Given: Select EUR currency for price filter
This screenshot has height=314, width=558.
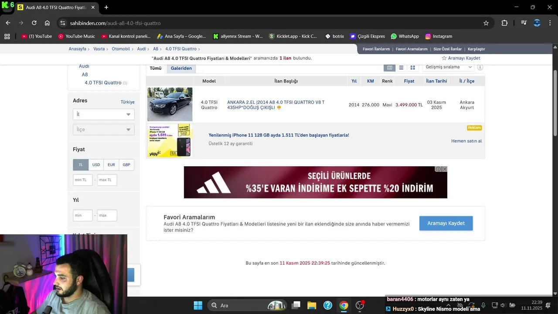Looking at the screenshot, I should [x=111, y=165].
